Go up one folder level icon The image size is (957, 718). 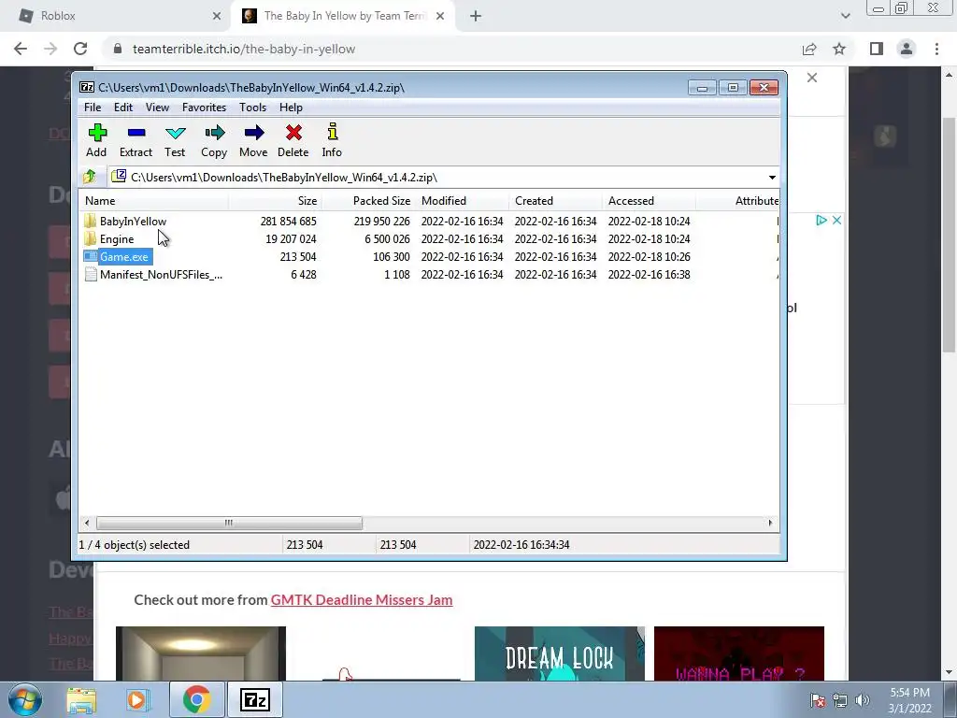click(x=90, y=177)
